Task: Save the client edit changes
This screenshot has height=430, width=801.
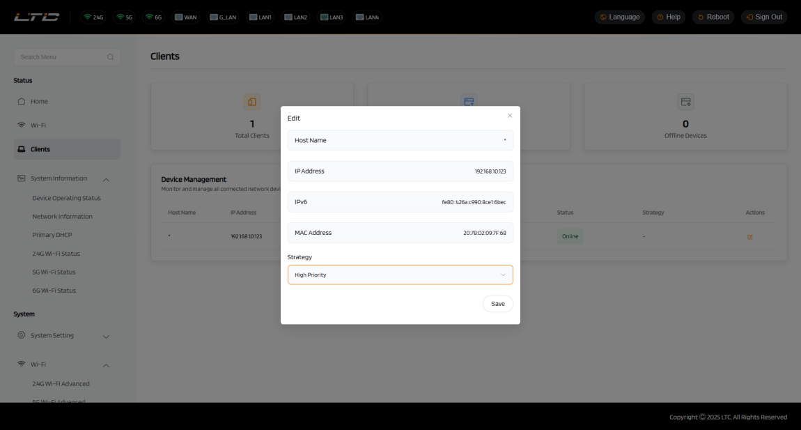Action: tap(497, 304)
